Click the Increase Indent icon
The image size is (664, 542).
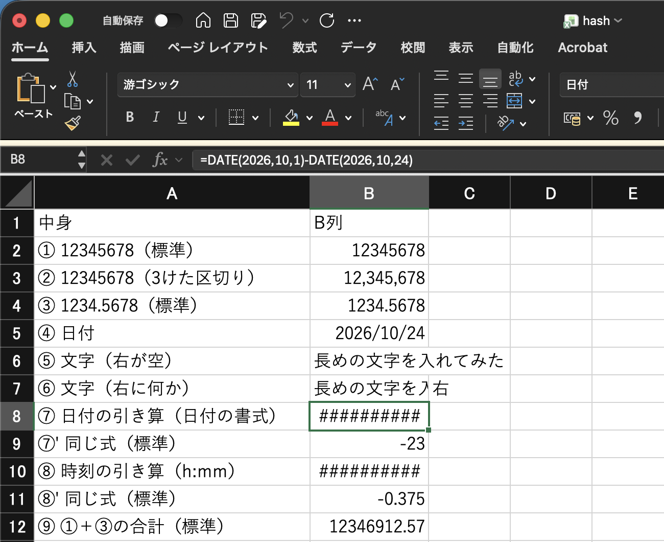pyautogui.click(x=466, y=123)
